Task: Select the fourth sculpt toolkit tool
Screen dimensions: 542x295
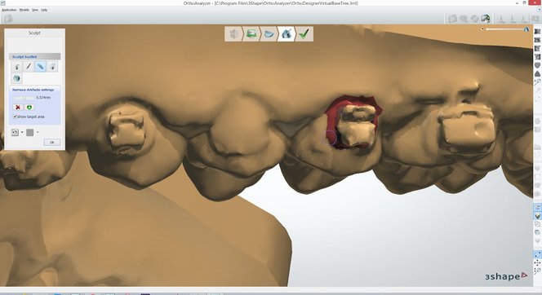Action: tap(52, 67)
